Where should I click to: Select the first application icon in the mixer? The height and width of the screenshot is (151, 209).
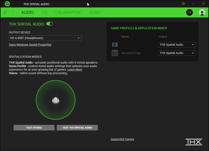pos(115,45)
